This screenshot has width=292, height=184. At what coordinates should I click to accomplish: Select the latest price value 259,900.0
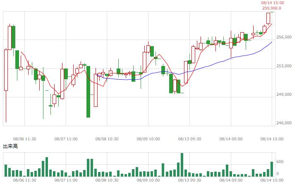(x=272, y=8)
